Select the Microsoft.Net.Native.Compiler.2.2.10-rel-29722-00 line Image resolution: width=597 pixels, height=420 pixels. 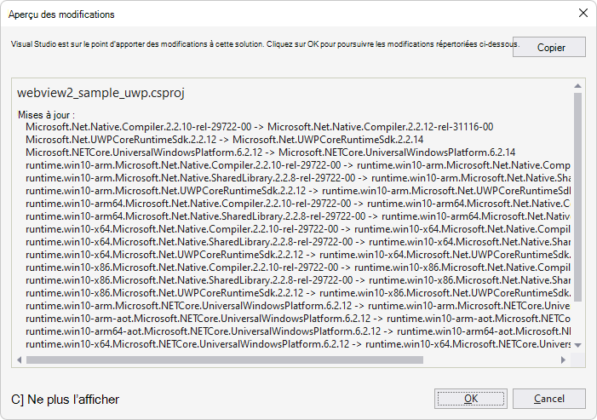coord(259,127)
